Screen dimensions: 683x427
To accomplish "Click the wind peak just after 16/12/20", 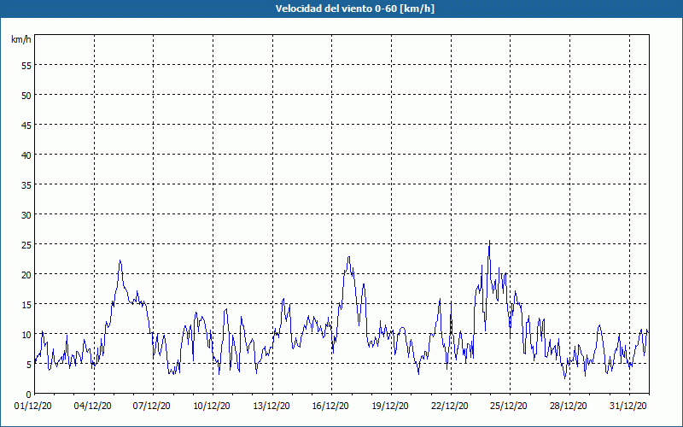I will point(349,257).
